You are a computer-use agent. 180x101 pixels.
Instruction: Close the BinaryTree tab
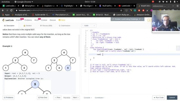tap(38, 6)
